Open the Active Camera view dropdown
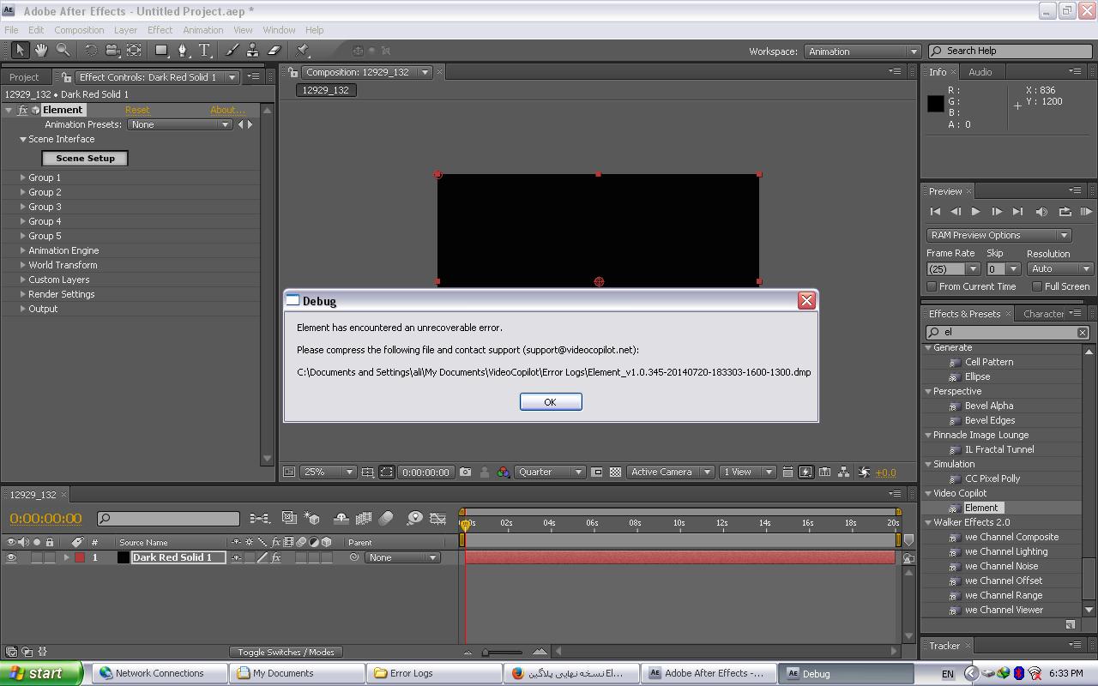This screenshot has width=1098, height=686. [671, 472]
